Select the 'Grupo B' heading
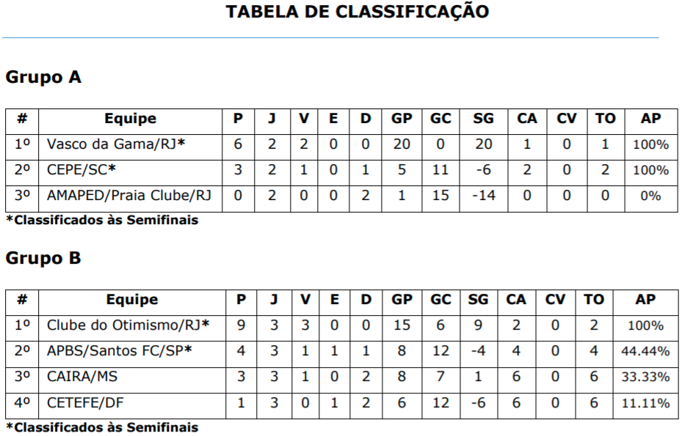Screen dimensions: 682x436 coord(43,258)
